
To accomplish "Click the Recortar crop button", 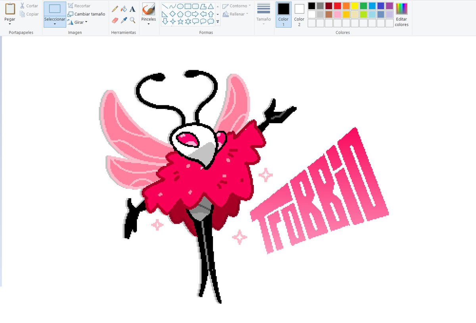I will click(x=79, y=6).
